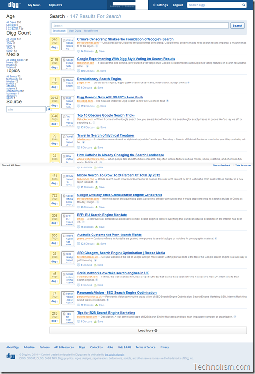255x374 pixels.
Task: Submit the Source site filter arrow button
Action: 49,109
